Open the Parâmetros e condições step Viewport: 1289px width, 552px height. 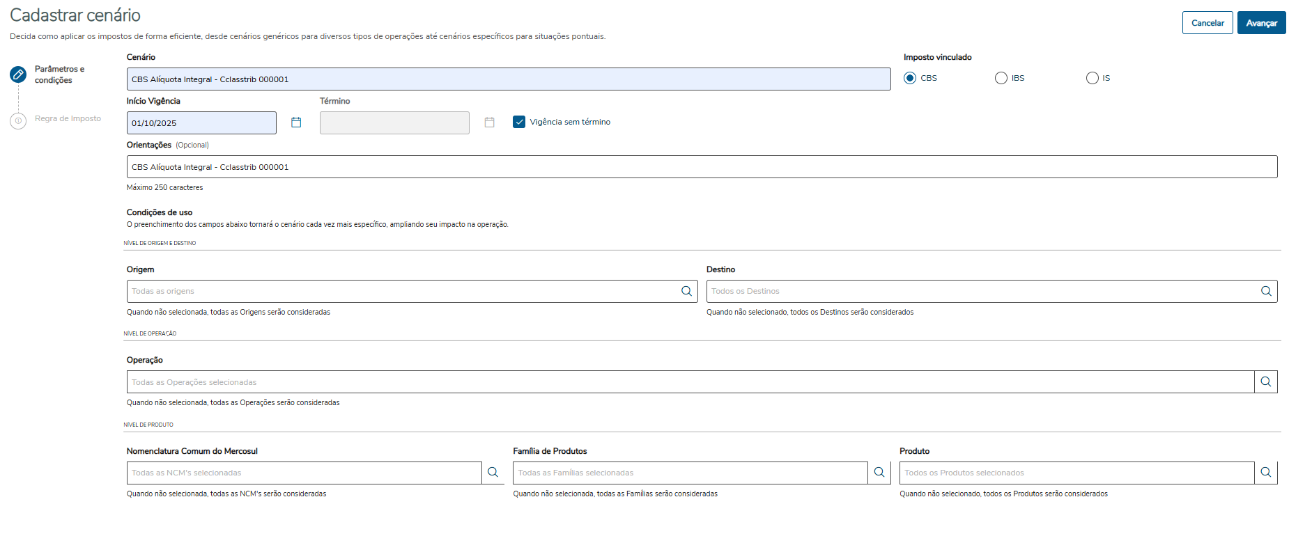(x=59, y=74)
